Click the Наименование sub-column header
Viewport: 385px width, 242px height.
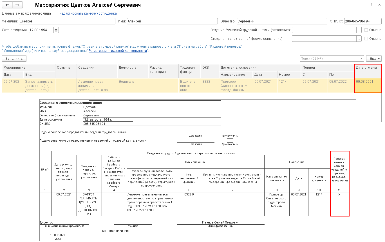click(236, 75)
